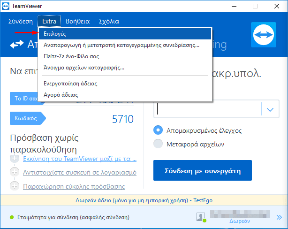
Task: Click the Πρόσβαση χωρίς παρακολούθηση heading
Action: click(44, 144)
